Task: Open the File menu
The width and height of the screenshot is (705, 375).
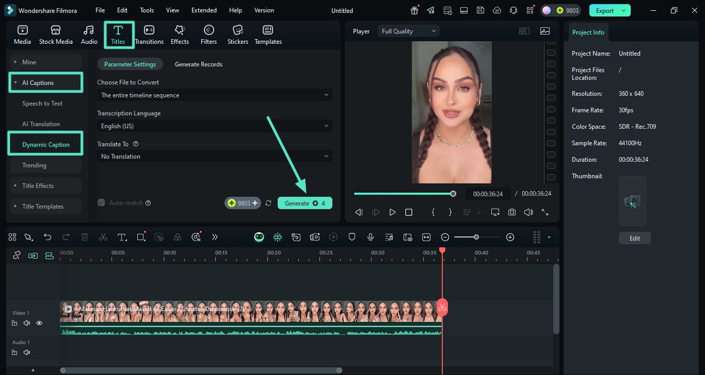Action: coord(100,10)
